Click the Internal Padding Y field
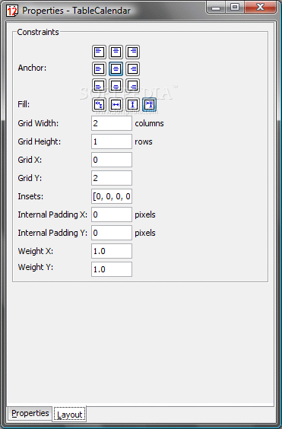The height and width of the screenshot is (429, 282). [x=112, y=233]
